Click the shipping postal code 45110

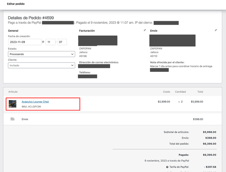point(154,56)
